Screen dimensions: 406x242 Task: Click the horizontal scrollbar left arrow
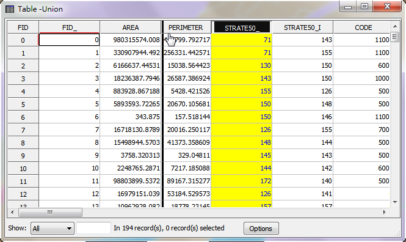pos(12,212)
